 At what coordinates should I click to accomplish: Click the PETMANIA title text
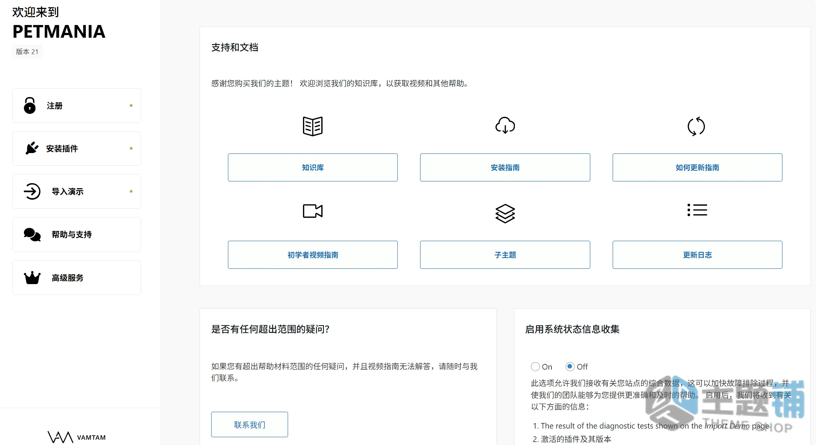point(59,32)
